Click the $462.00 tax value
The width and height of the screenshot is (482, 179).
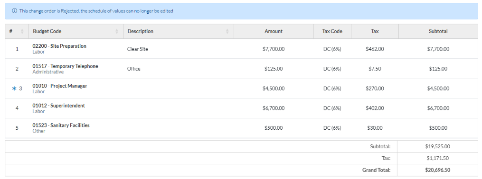click(375, 49)
